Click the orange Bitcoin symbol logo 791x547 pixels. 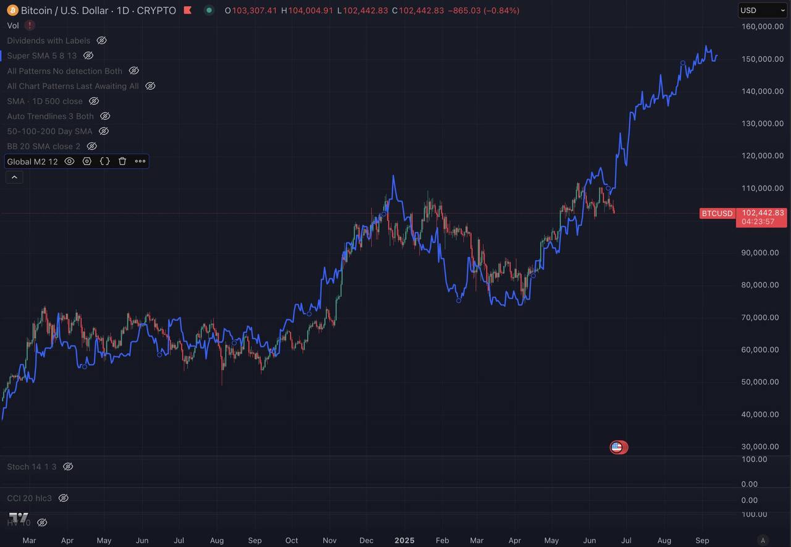point(12,11)
